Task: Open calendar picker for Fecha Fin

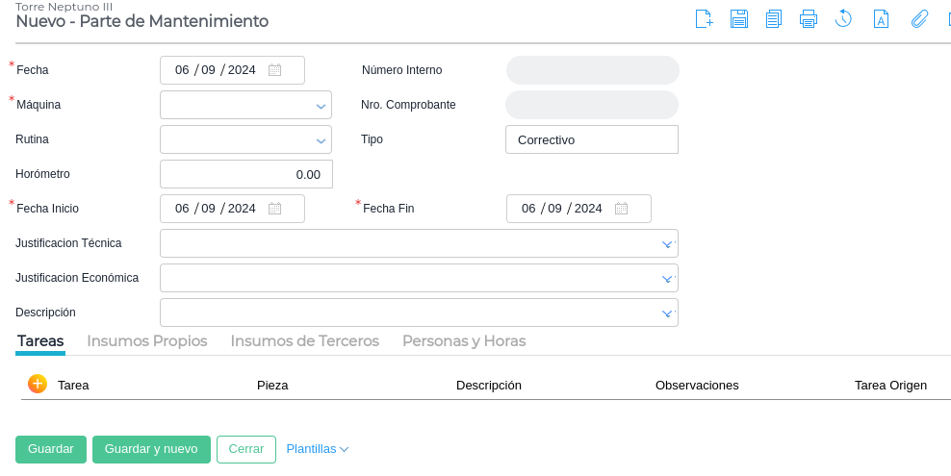Action: coord(622,209)
